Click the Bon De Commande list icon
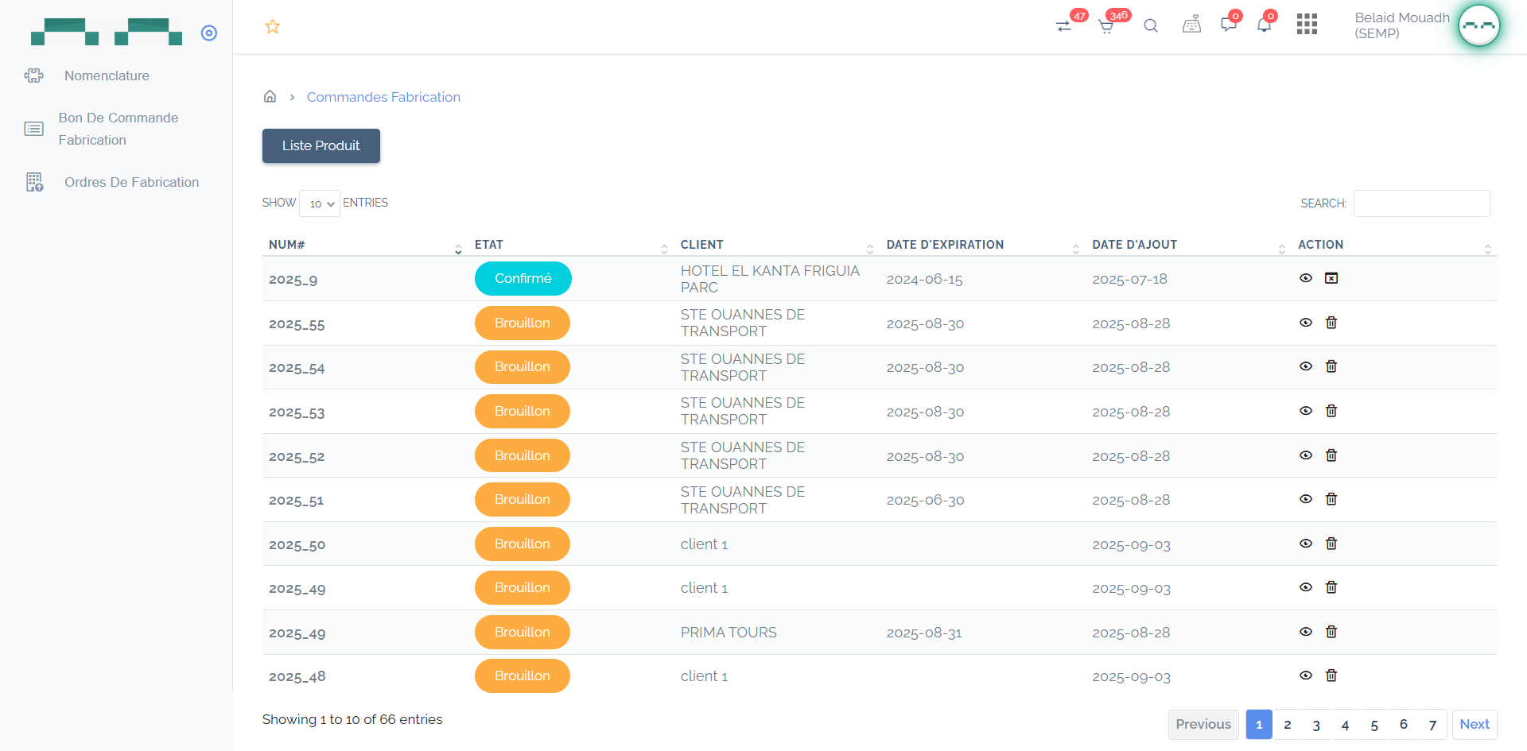1527x751 pixels. tap(33, 129)
